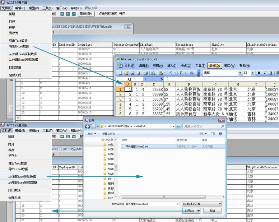This screenshot has height=222, width=279.
Task: Open Excel Name Box A1 dropdown arrow
Action: tap(146, 79)
